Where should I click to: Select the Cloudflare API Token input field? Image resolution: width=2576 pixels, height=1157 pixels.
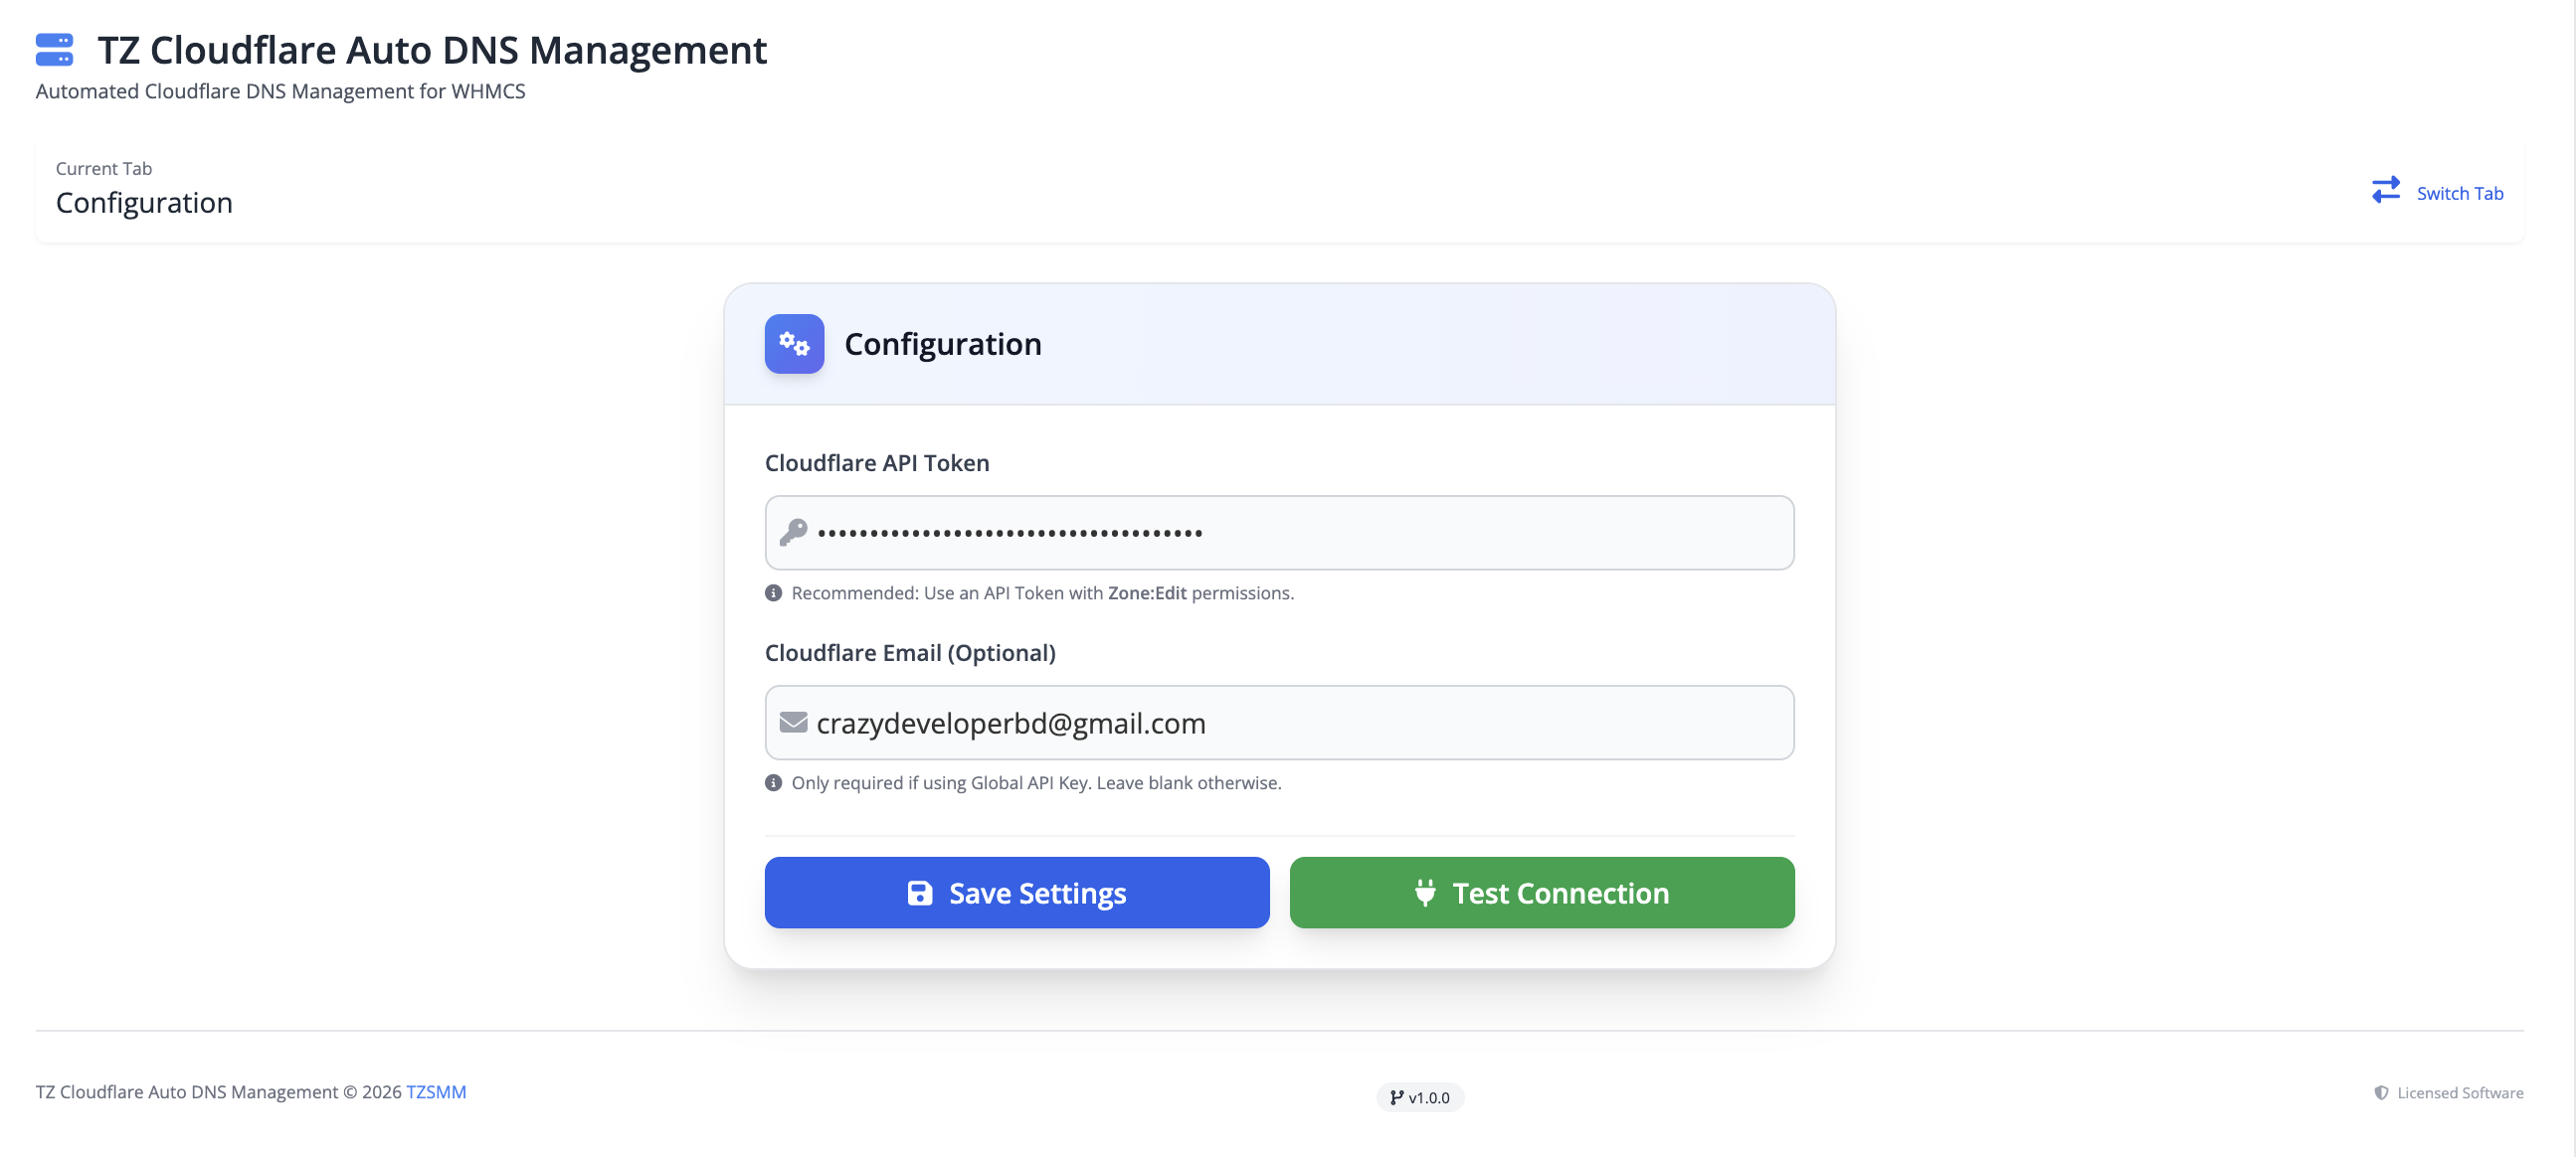pos(1278,533)
